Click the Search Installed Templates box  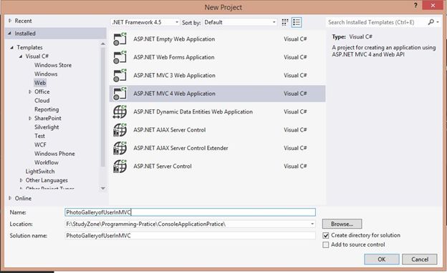(376, 22)
